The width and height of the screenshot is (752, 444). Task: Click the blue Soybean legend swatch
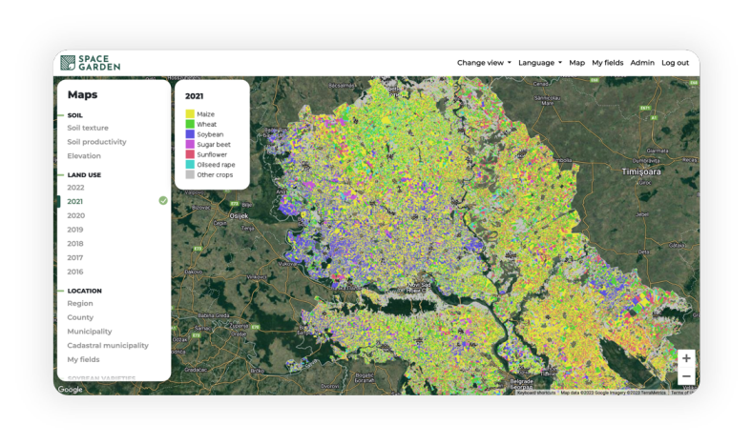(x=190, y=134)
